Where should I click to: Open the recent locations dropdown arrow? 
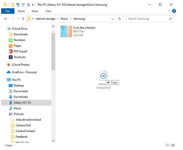(x=18, y=19)
